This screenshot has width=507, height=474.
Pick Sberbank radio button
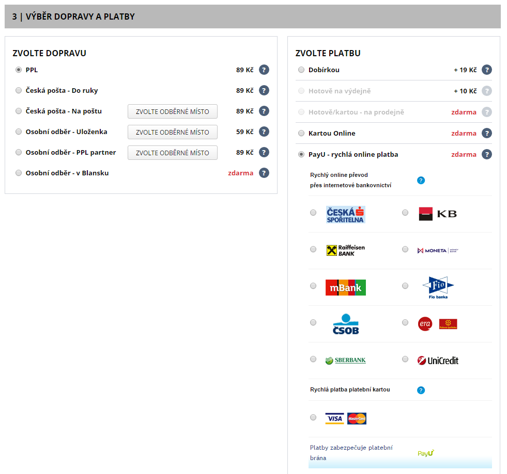(x=313, y=359)
